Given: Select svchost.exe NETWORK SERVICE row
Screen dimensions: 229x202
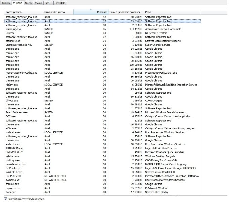Looking at the screenshot, I should click(x=103, y=180).
